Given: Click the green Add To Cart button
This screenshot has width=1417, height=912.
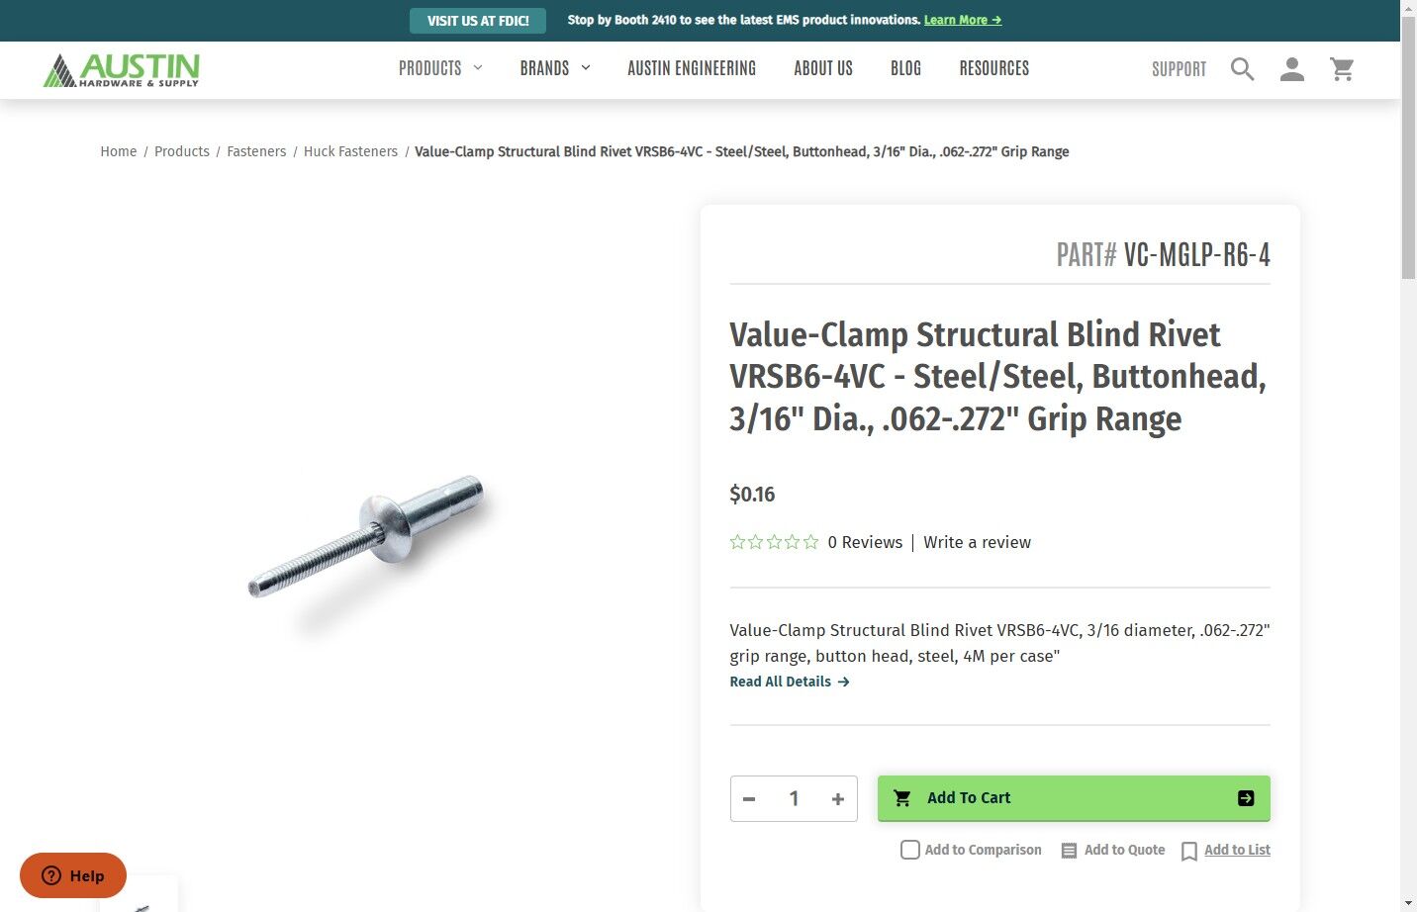Looking at the screenshot, I should (1074, 798).
